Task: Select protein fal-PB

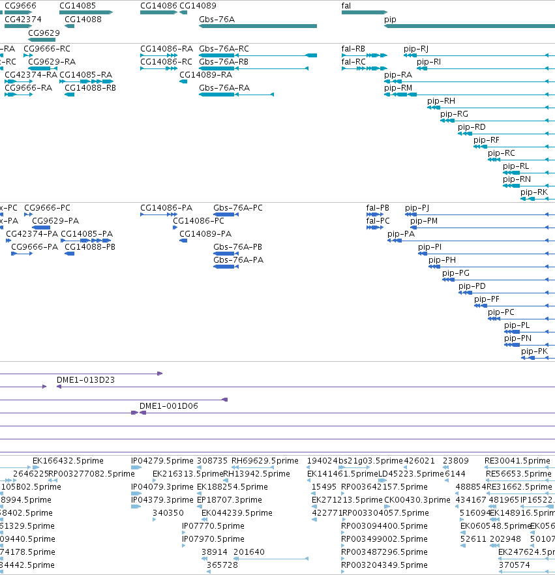Action: click(378, 208)
